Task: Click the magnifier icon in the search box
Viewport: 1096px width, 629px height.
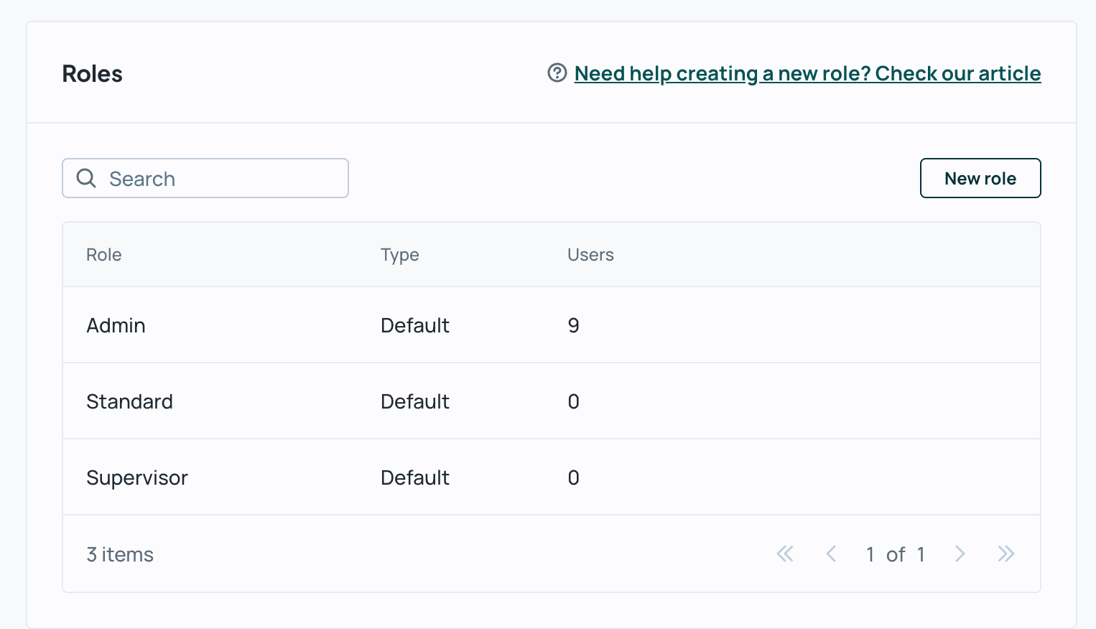Action: click(x=86, y=178)
